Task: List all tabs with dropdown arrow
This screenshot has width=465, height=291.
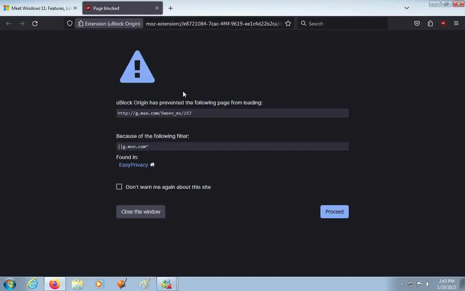Action: pyautogui.click(x=407, y=8)
